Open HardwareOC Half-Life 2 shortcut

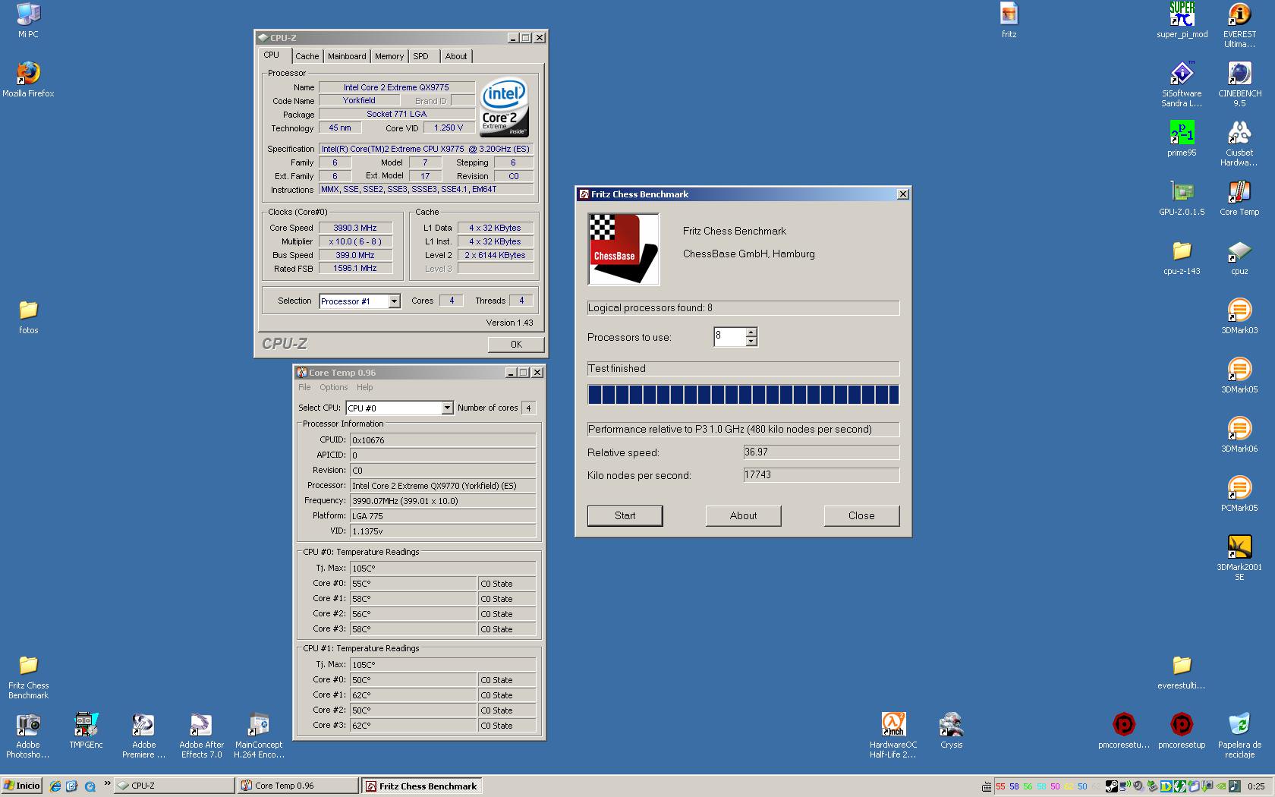pyautogui.click(x=893, y=736)
